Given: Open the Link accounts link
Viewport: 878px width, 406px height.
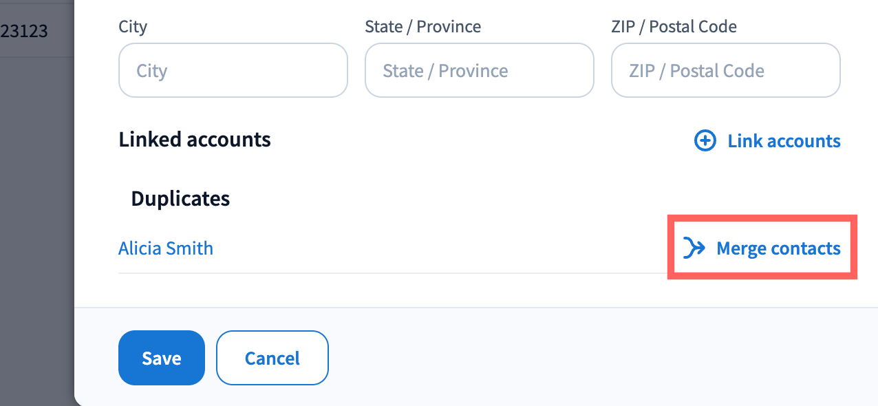Looking at the screenshot, I should 784,141.
